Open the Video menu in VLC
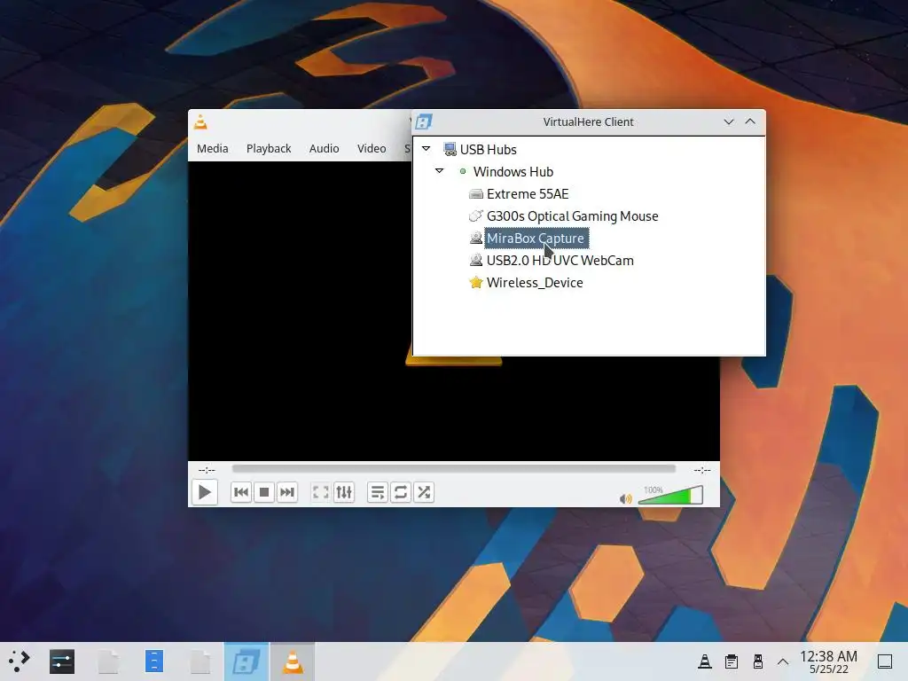 pos(372,148)
